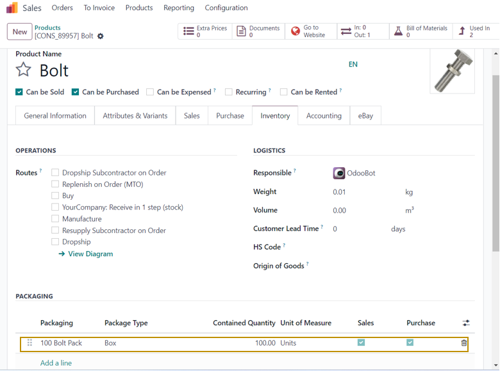The width and height of the screenshot is (500, 372).
Task: Expand the Reporting menu
Action: coord(179,8)
